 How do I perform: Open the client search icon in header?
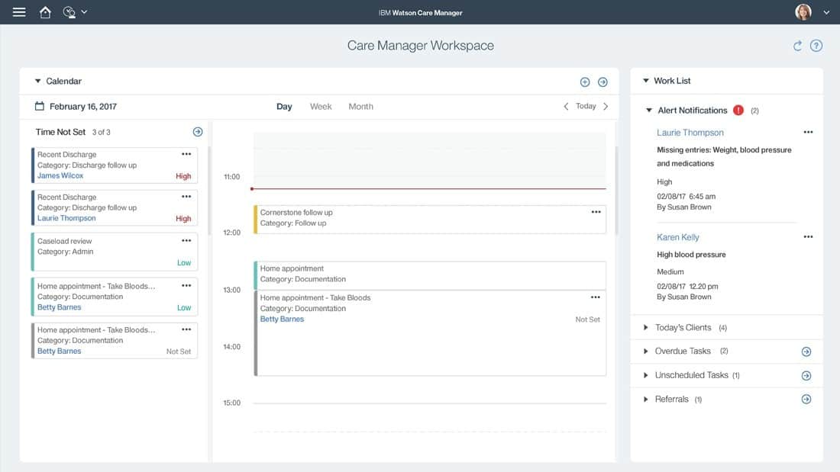(69, 11)
